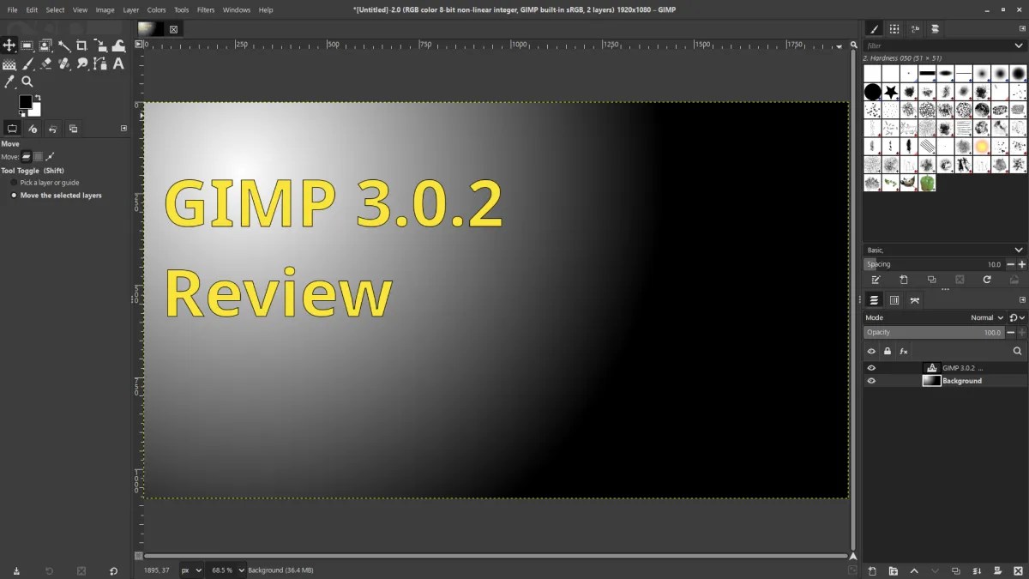The height and width of the screenshot is (579, 1029).
Task: Save tool preset icon in tool options
Action: 16,571
